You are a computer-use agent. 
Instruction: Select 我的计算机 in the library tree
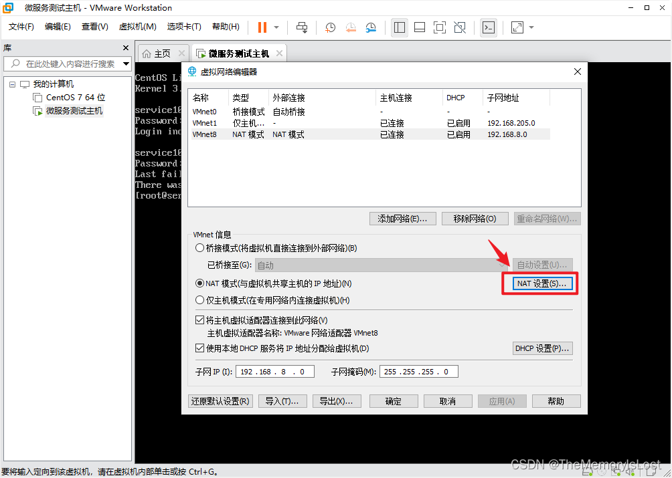click(x=53, y=84)
